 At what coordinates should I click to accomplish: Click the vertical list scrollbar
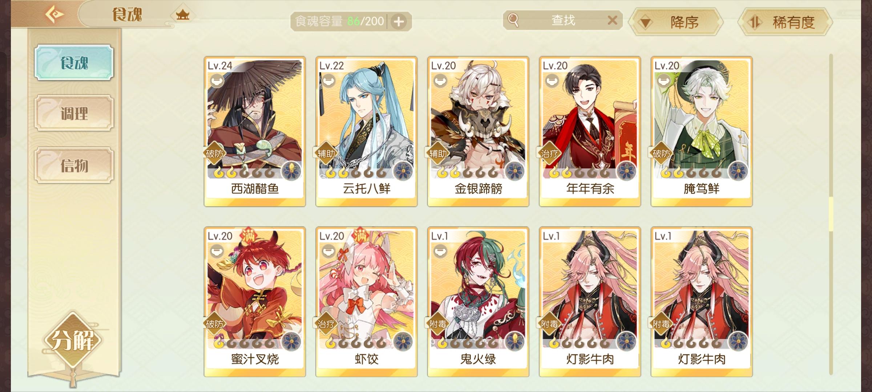point(831,214)
